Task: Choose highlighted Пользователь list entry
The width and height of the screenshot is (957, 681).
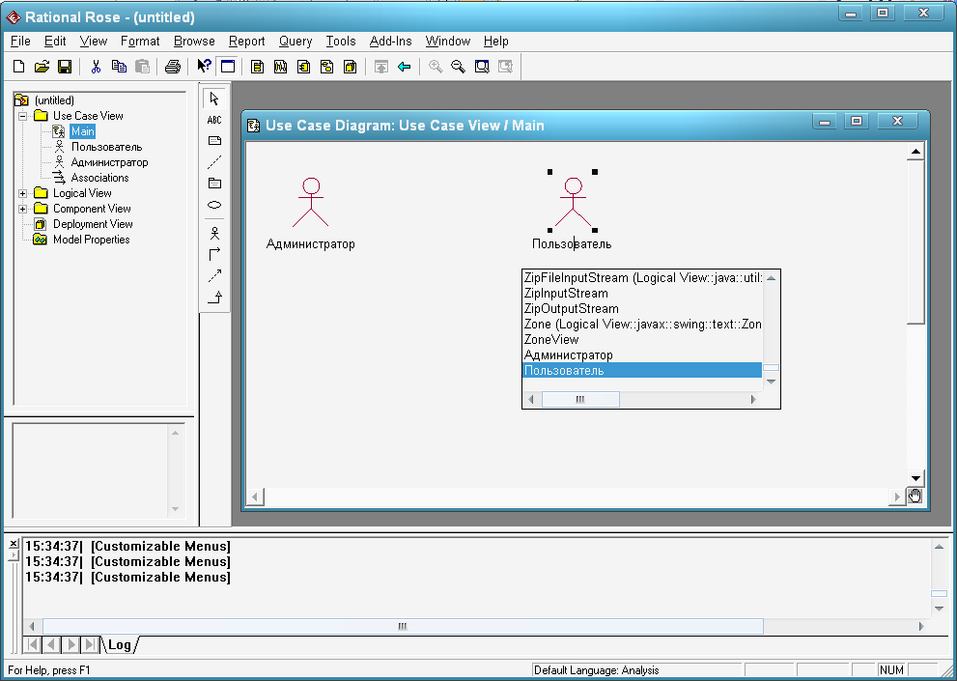Action: click(x=642, y=370)
